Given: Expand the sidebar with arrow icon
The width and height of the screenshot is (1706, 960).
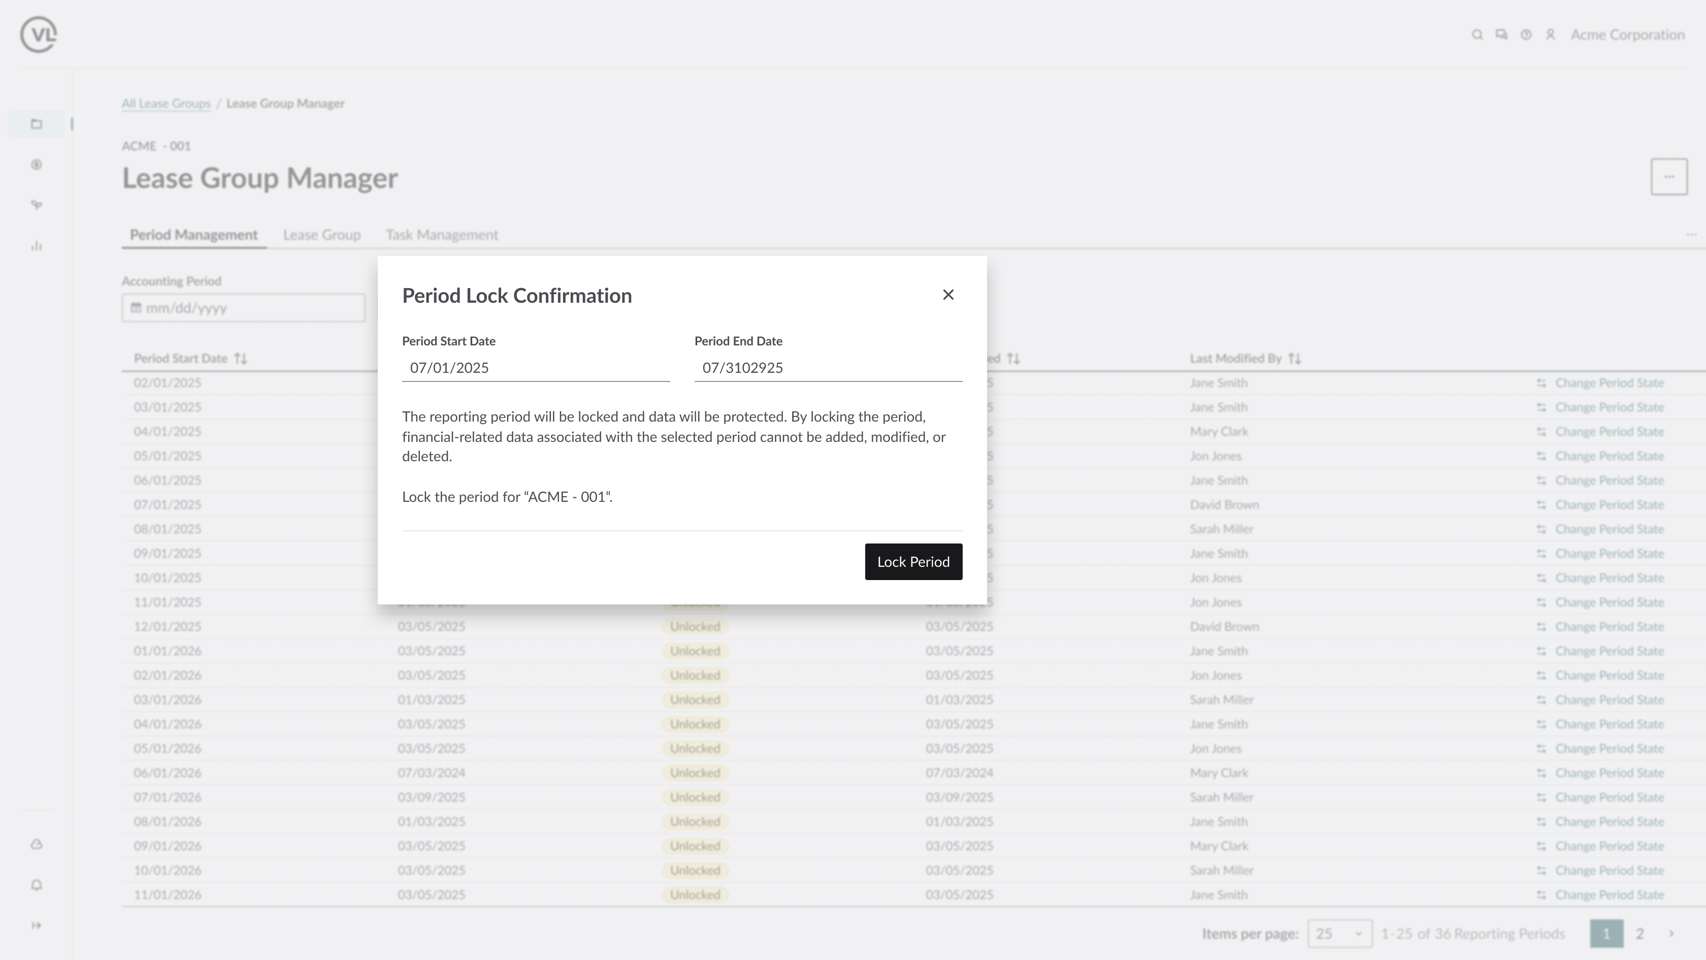Looking at the screenshot, I should pyautogui.click(x=37, y=925).
